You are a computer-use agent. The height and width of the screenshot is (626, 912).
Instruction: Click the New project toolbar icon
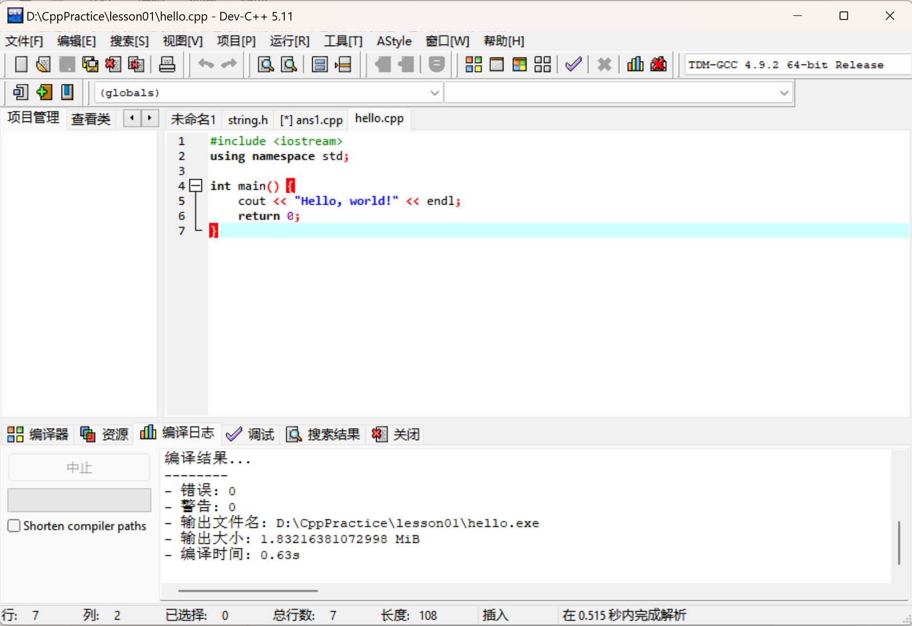tap(21, 92)
